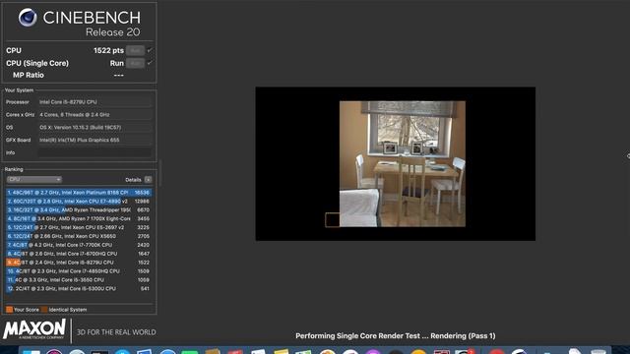Click the MP Ratio value dashes
This screenshot has height=354, width=630.
(118, 75)
